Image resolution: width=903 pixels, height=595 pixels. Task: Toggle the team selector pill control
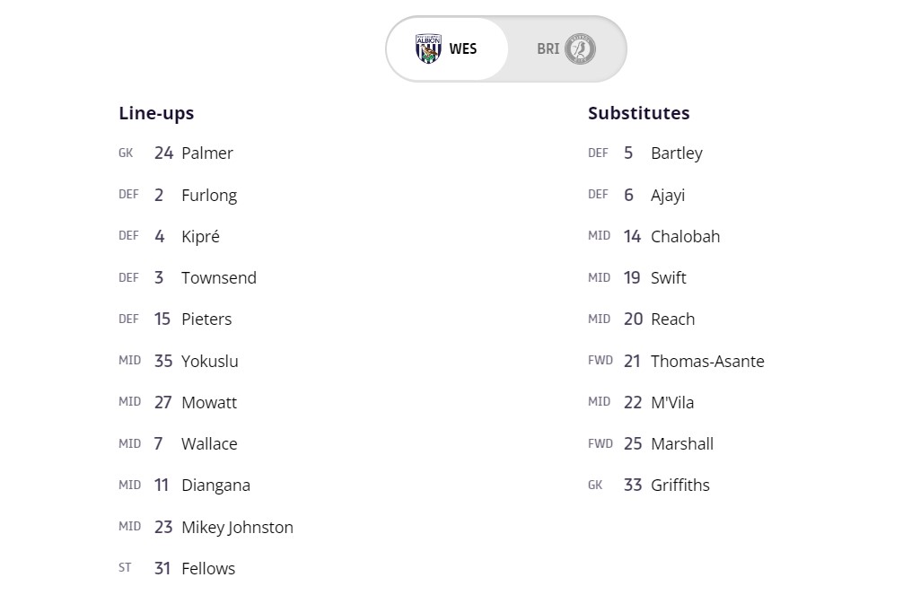[x=505, y=49]
